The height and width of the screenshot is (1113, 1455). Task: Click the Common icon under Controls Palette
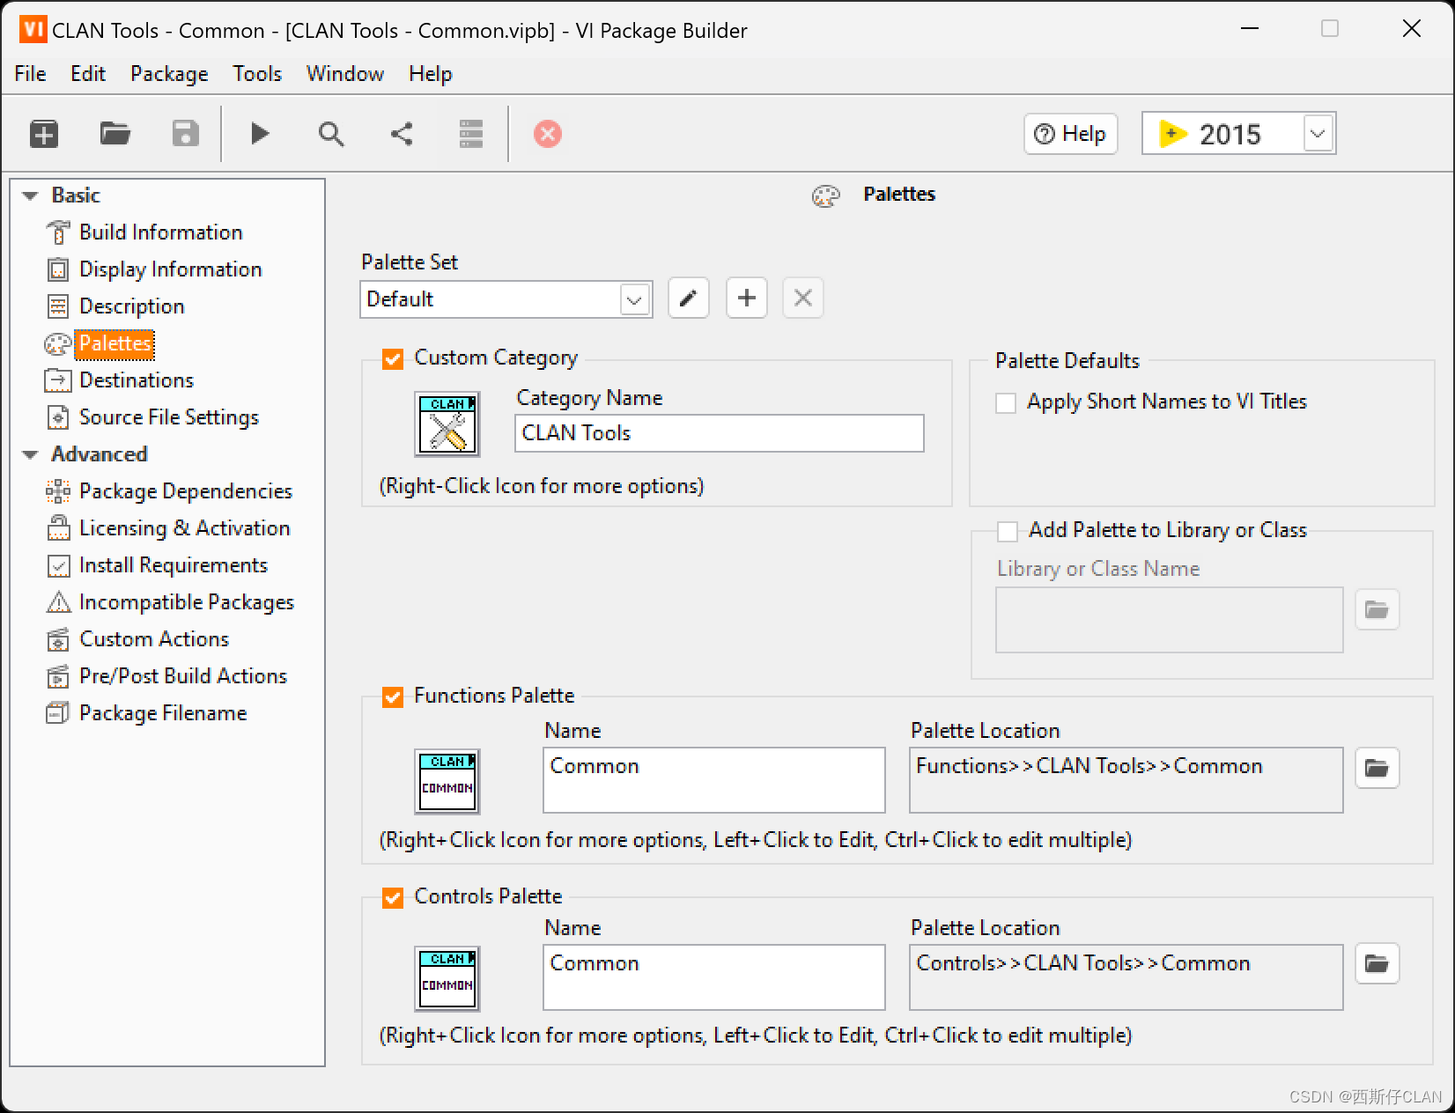447,977
